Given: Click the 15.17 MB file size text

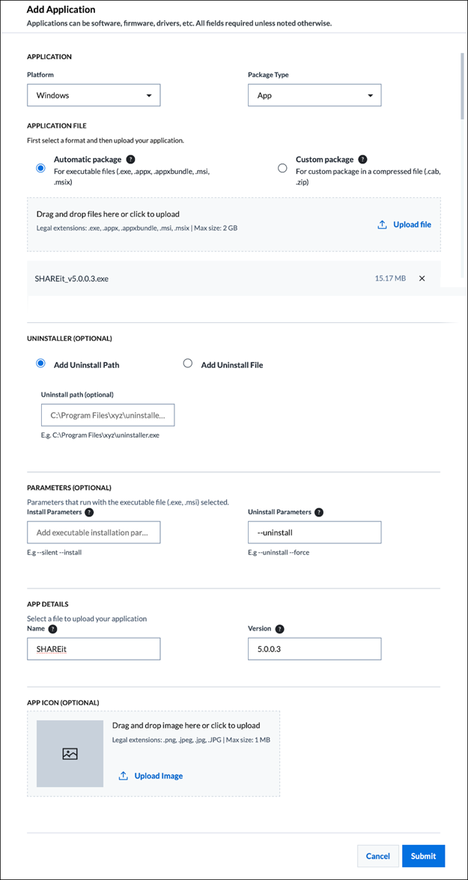Looking at the screenshot, I should [x=390, y=278].
